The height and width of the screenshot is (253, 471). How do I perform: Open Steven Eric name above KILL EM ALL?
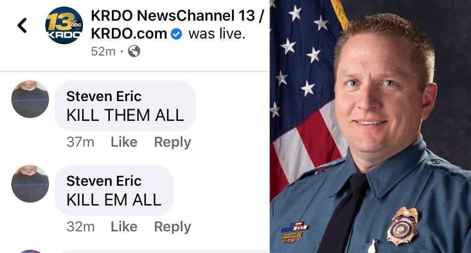click(104, 181)
